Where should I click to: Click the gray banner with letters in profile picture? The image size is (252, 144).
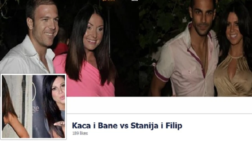point(37,106)
